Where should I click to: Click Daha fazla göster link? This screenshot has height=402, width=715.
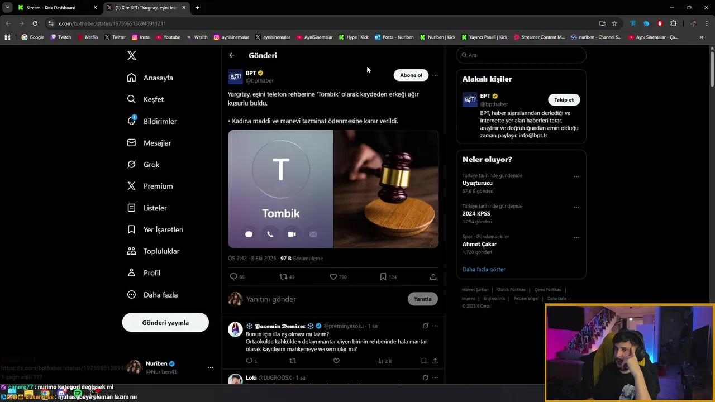pos(484,269)
